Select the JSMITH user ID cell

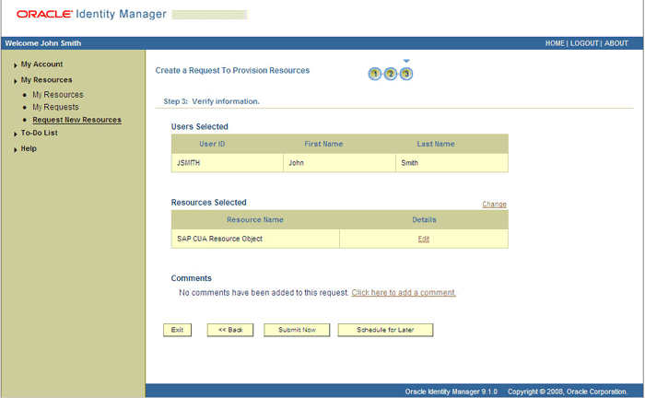click(x=228, y=163)
